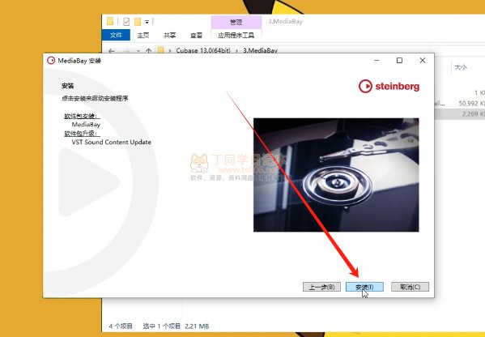Open the 文件 tab in File Explorer
Image resolution: width=485 pixels, height=337 pixels.
116,35
